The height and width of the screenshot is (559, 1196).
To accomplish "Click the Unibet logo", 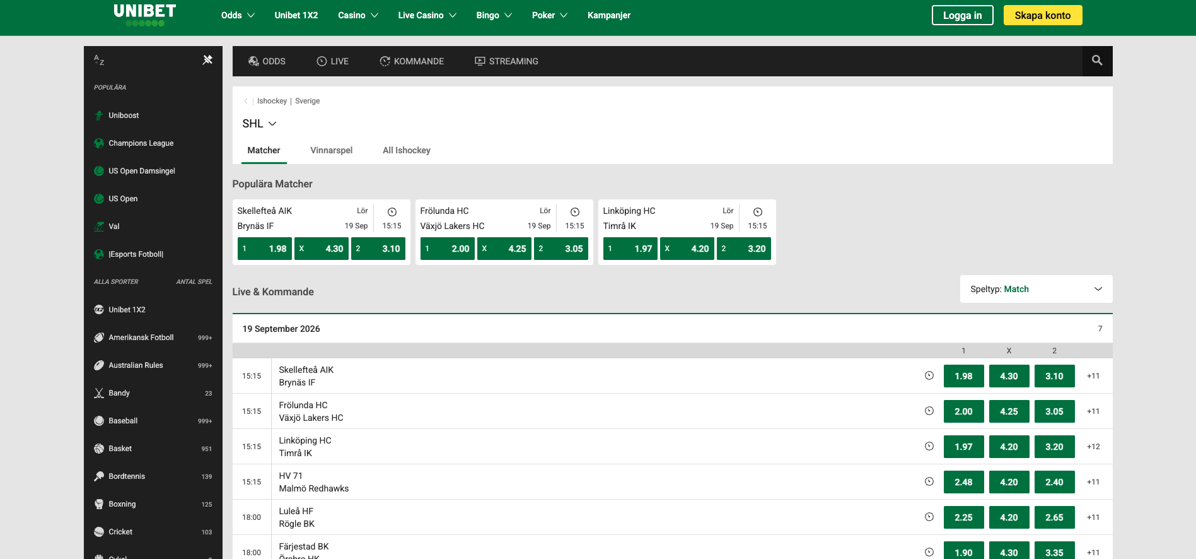I will click(144, 15).
